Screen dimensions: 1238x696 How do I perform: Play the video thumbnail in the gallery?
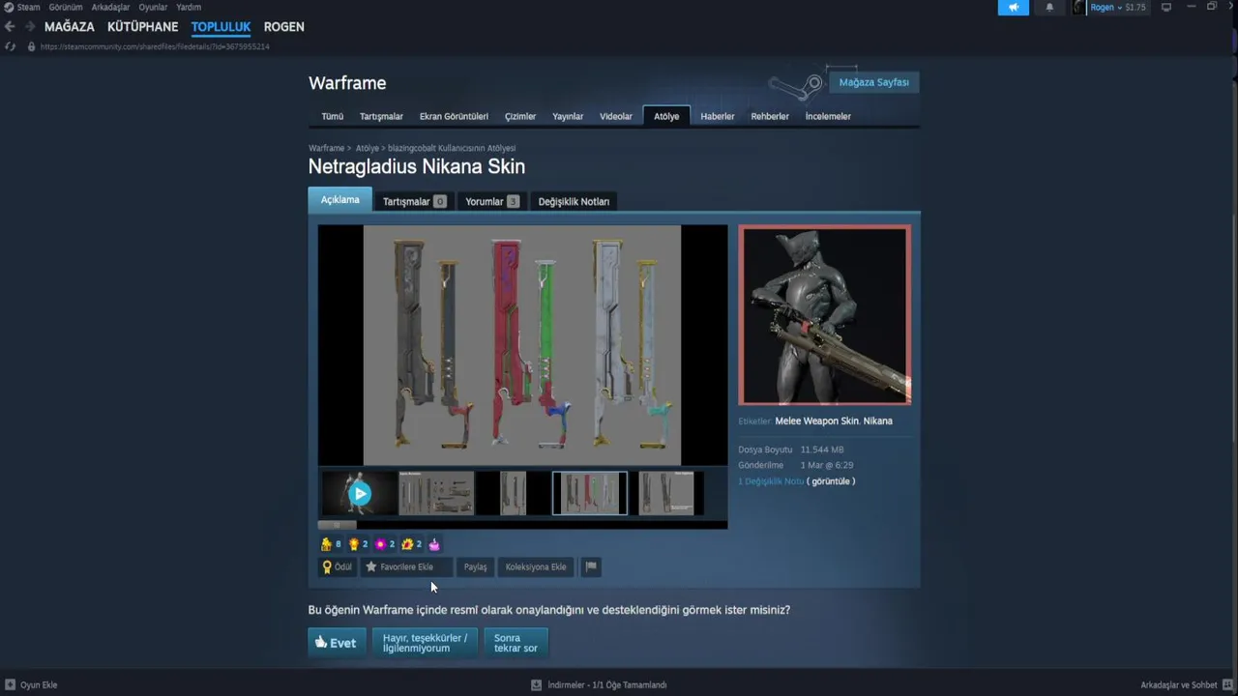[x=360, y=493]
